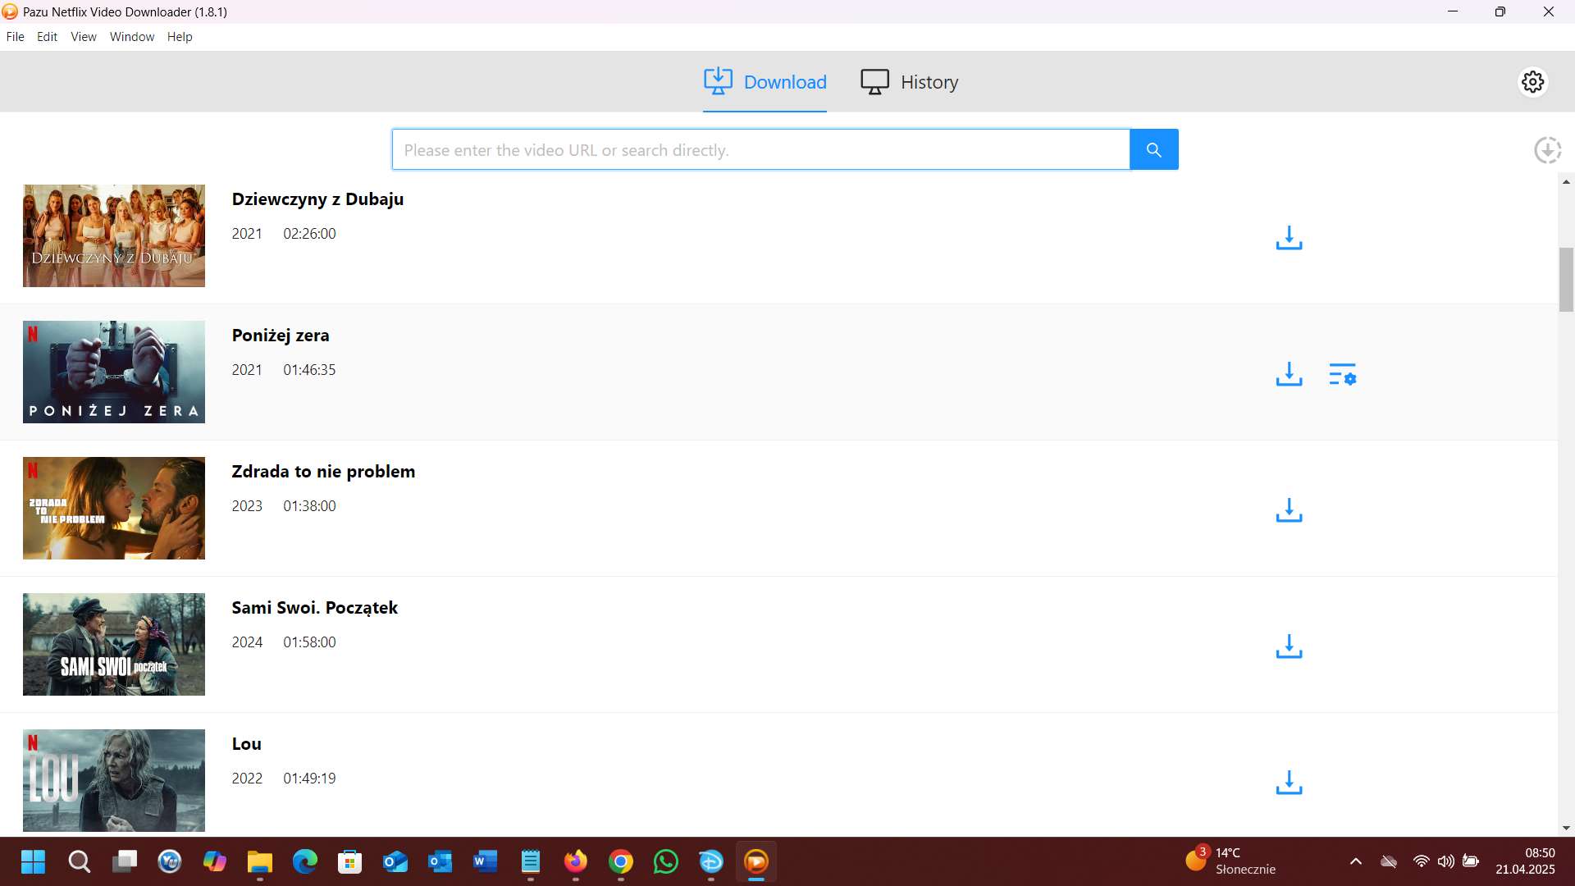The height and width of the screenshot is (886, 1575).
Task: Switch to the Download tab
Action: tap(765, 82)
